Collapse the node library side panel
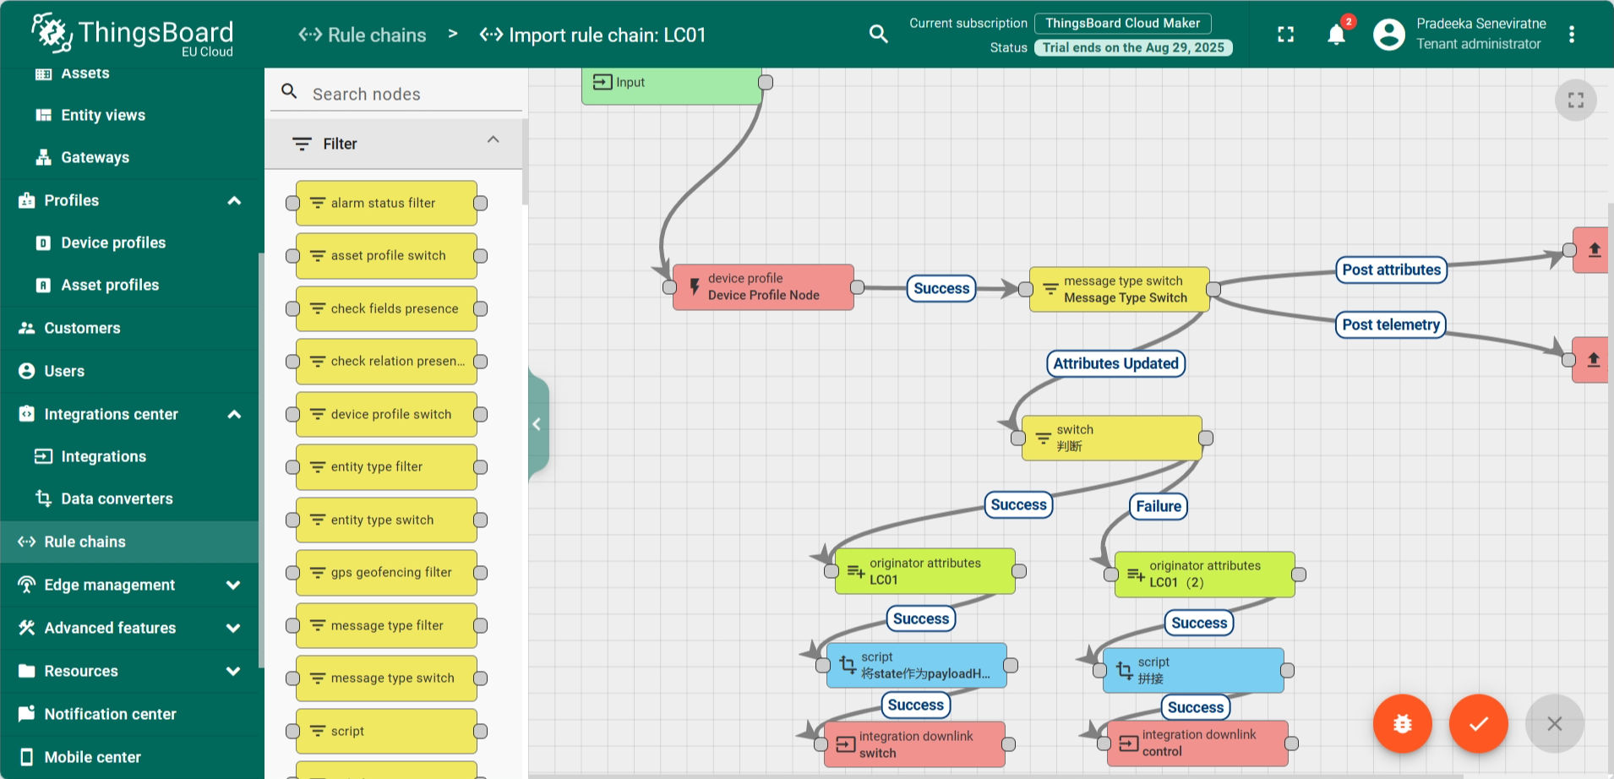Image resolution: width=1614 pixels, height=779 pixels. coord(538,424)
